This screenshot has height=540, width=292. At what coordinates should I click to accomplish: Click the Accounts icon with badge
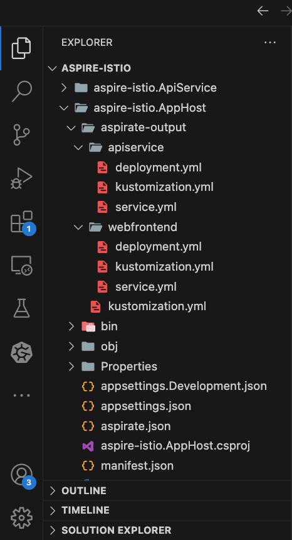(22, 475)
